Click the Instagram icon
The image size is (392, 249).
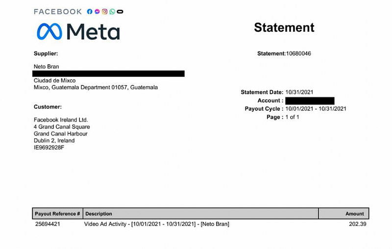pyautogui.click(x=104, y=11)
